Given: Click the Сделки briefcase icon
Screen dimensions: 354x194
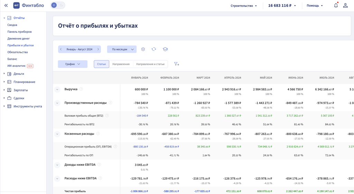Looking at the screenshot, I should click(x=9, y=98).
